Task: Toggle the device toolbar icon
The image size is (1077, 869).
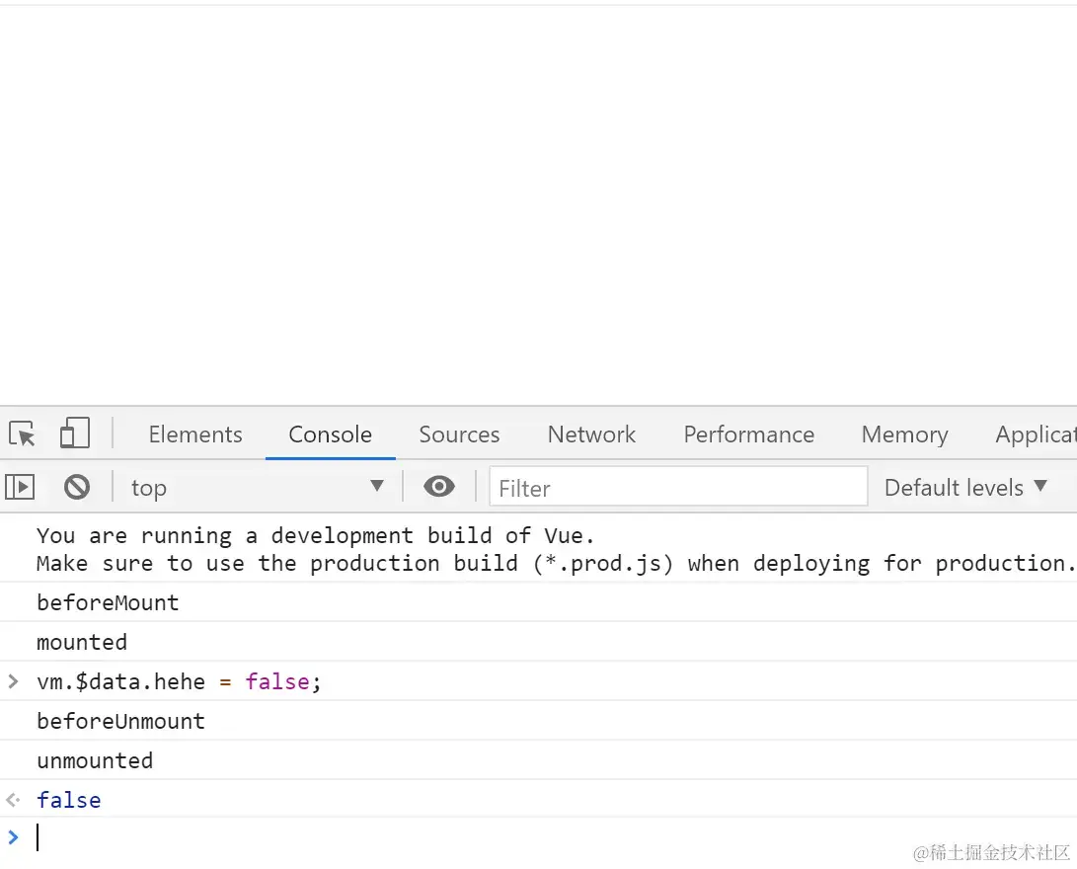Action: click(75, 434)
